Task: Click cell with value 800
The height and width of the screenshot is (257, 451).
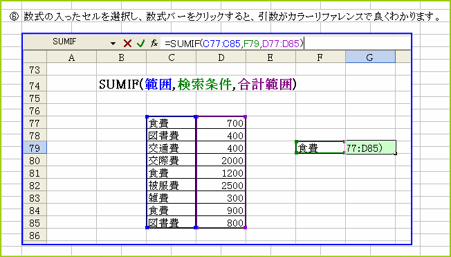Action: [x=221, y=222]
